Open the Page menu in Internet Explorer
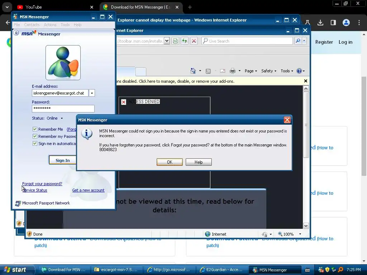The height and width of the screenshot is (275, 367). (x=251, y=71)
